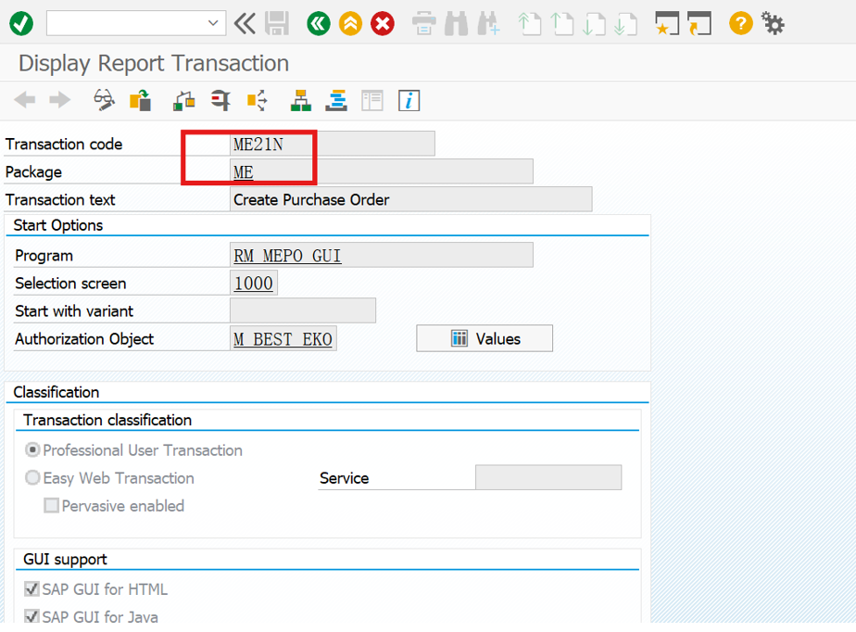Click the Check balance scale icon
Image resolution: width=856 pixels, height=632 pixels.
tap(184, 100)
